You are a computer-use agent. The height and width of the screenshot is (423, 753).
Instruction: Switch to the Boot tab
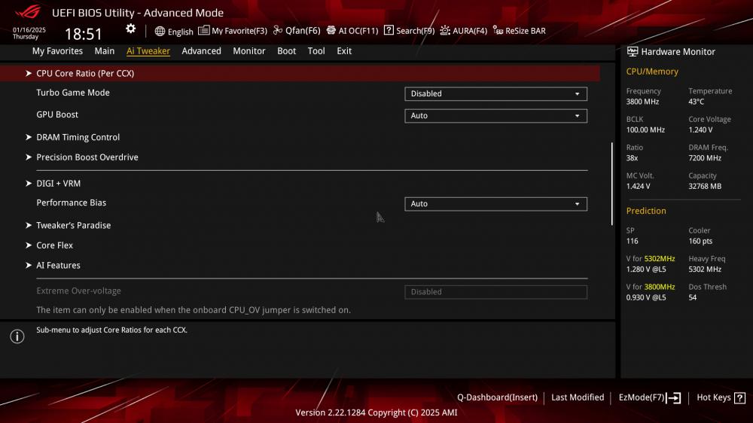(x=286, y=51)
